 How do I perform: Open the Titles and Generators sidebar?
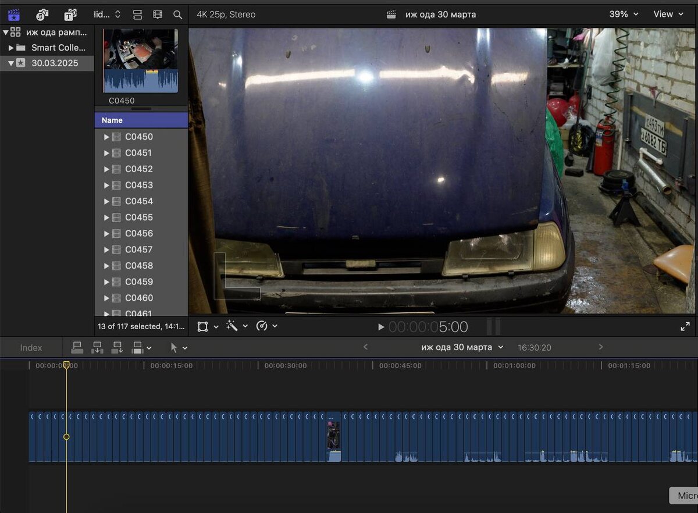point(70,15)
